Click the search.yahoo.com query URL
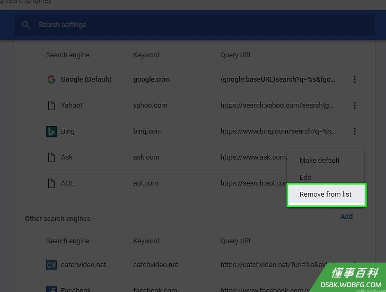The width and height of the screenshot is (386, 292). [x=277, y=105]
